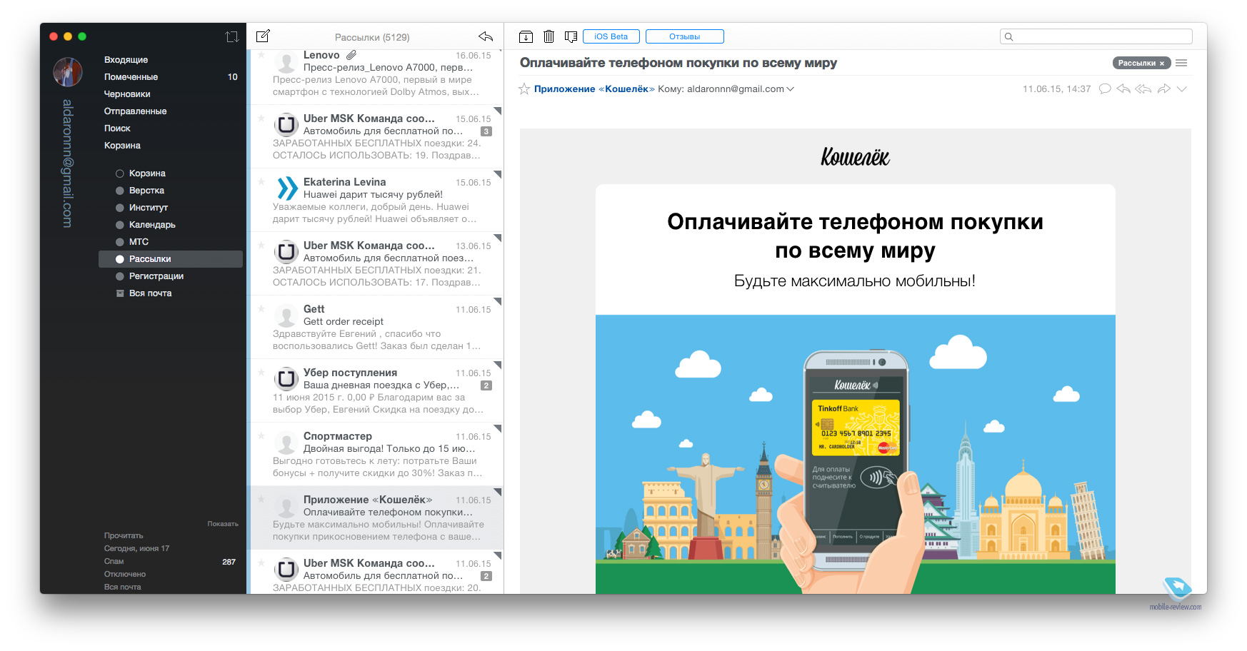Star the open Кошелёк message in header
This screenshot has width=1247, height=651.
[x=524, y=89]
